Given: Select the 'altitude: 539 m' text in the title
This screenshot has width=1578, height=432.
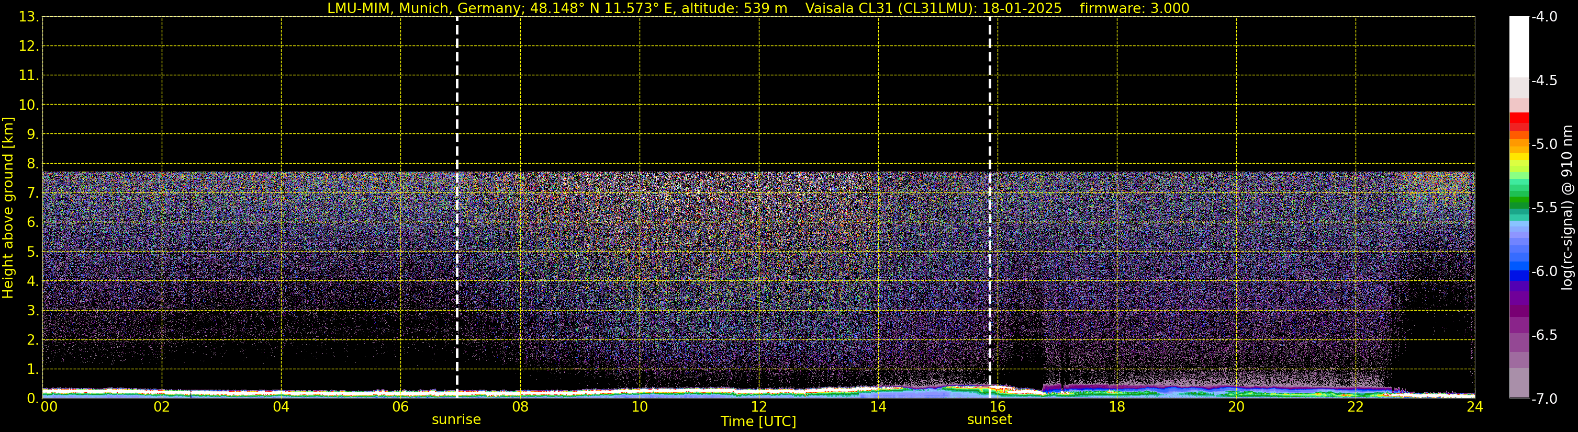Looking at the screenshot, I should [x=734, y=8].
